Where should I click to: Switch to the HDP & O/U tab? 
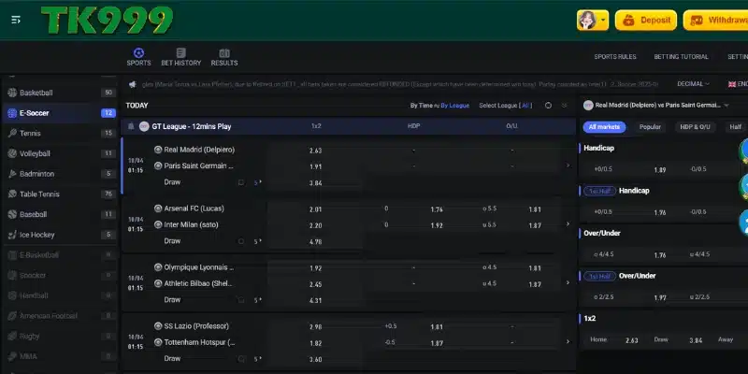pos(695,127)
